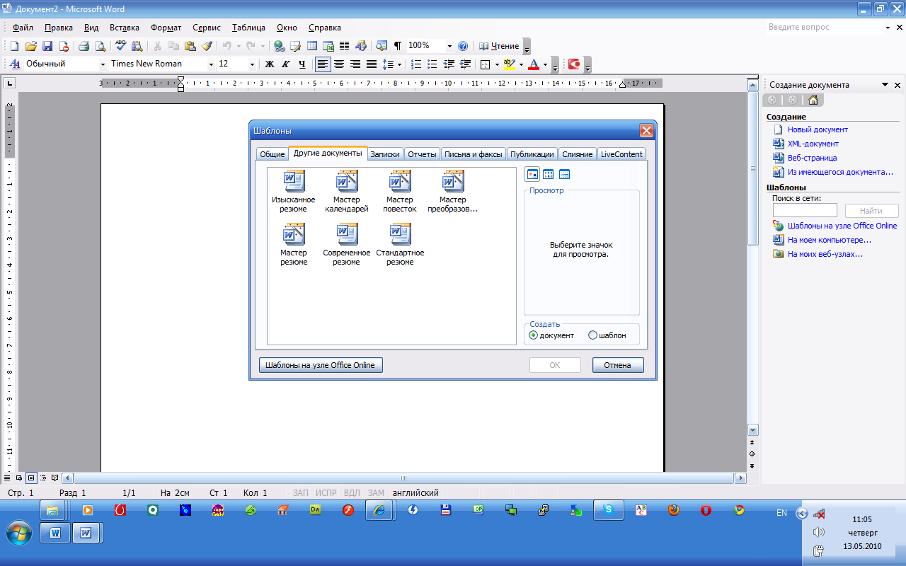Switch to the Общие tab
906x566 pixels.
click(x=272, y=154)
